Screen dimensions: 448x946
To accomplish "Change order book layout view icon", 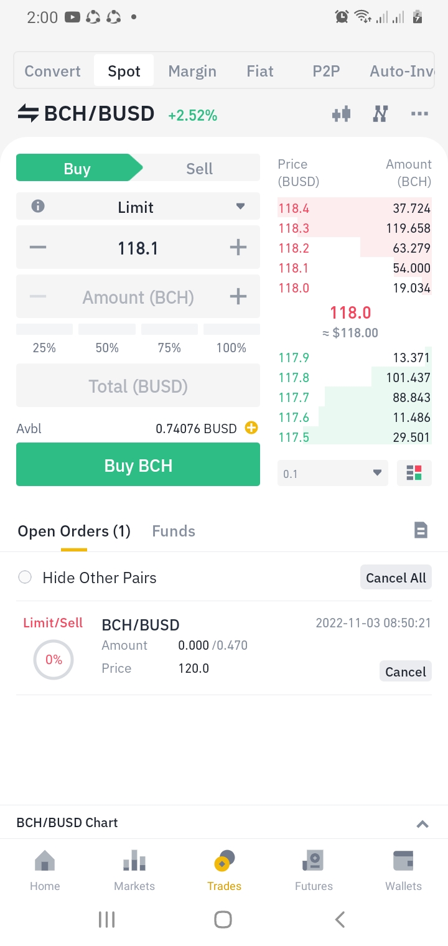I will tap(414, 473).
